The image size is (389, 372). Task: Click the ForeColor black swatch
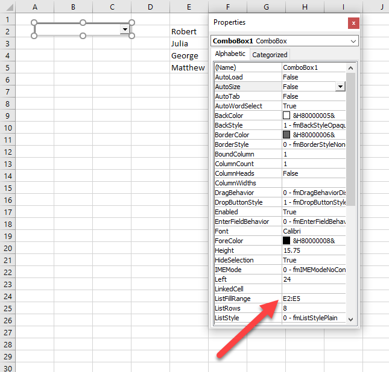pyautogui.click(x=286, y=241)
